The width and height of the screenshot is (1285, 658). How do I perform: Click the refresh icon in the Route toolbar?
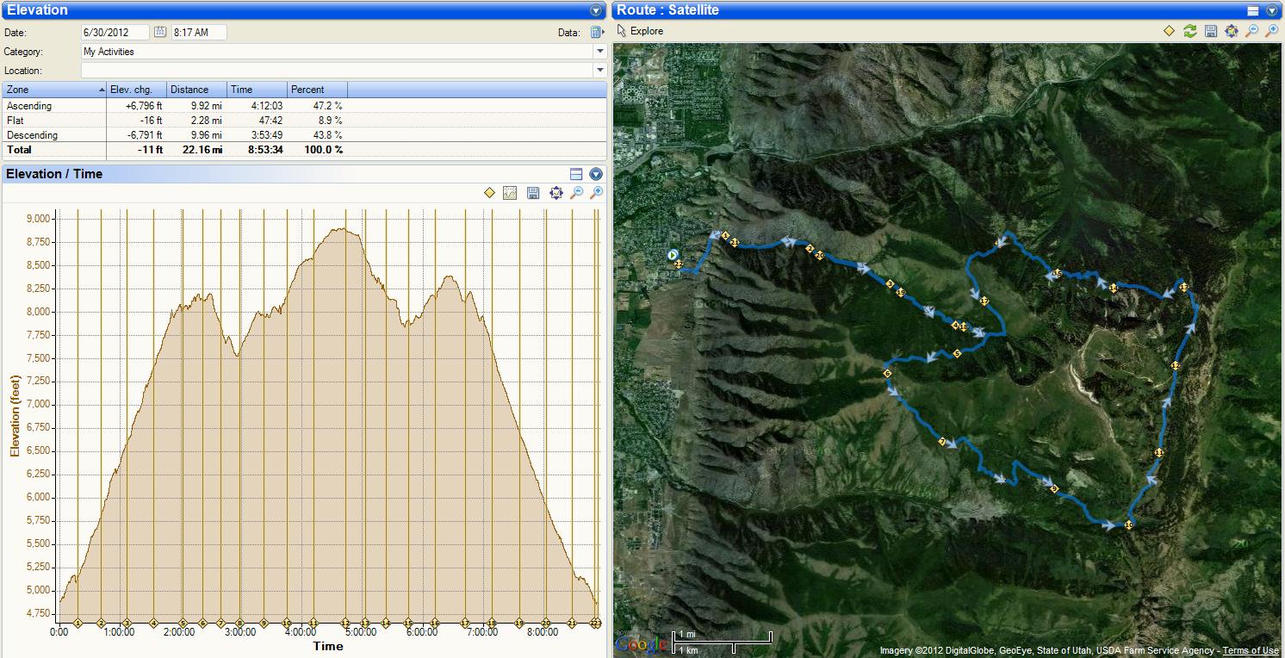click(1189, 31)
